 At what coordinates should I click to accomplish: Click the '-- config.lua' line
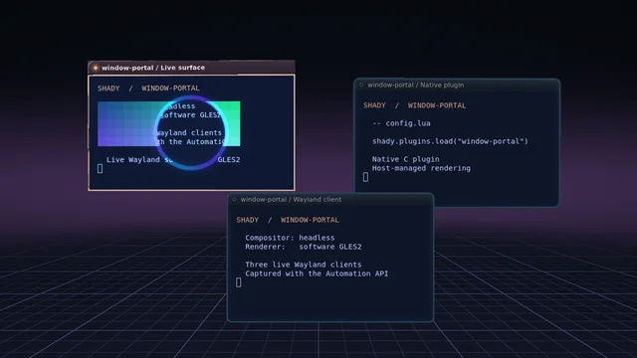click(x=401, y=123)
